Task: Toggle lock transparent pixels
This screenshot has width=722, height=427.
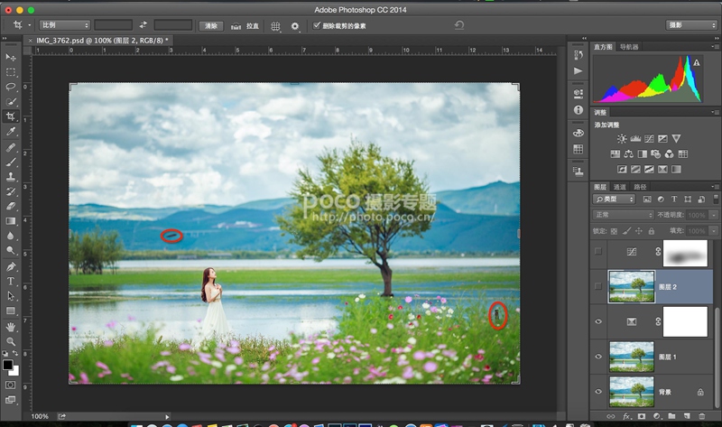Action: [x=614, y=231]
